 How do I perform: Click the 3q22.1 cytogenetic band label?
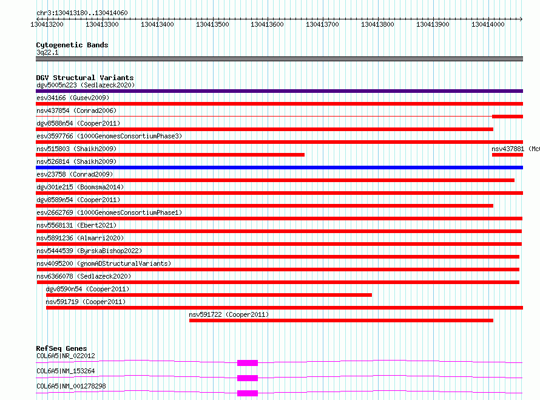point(47,52)
